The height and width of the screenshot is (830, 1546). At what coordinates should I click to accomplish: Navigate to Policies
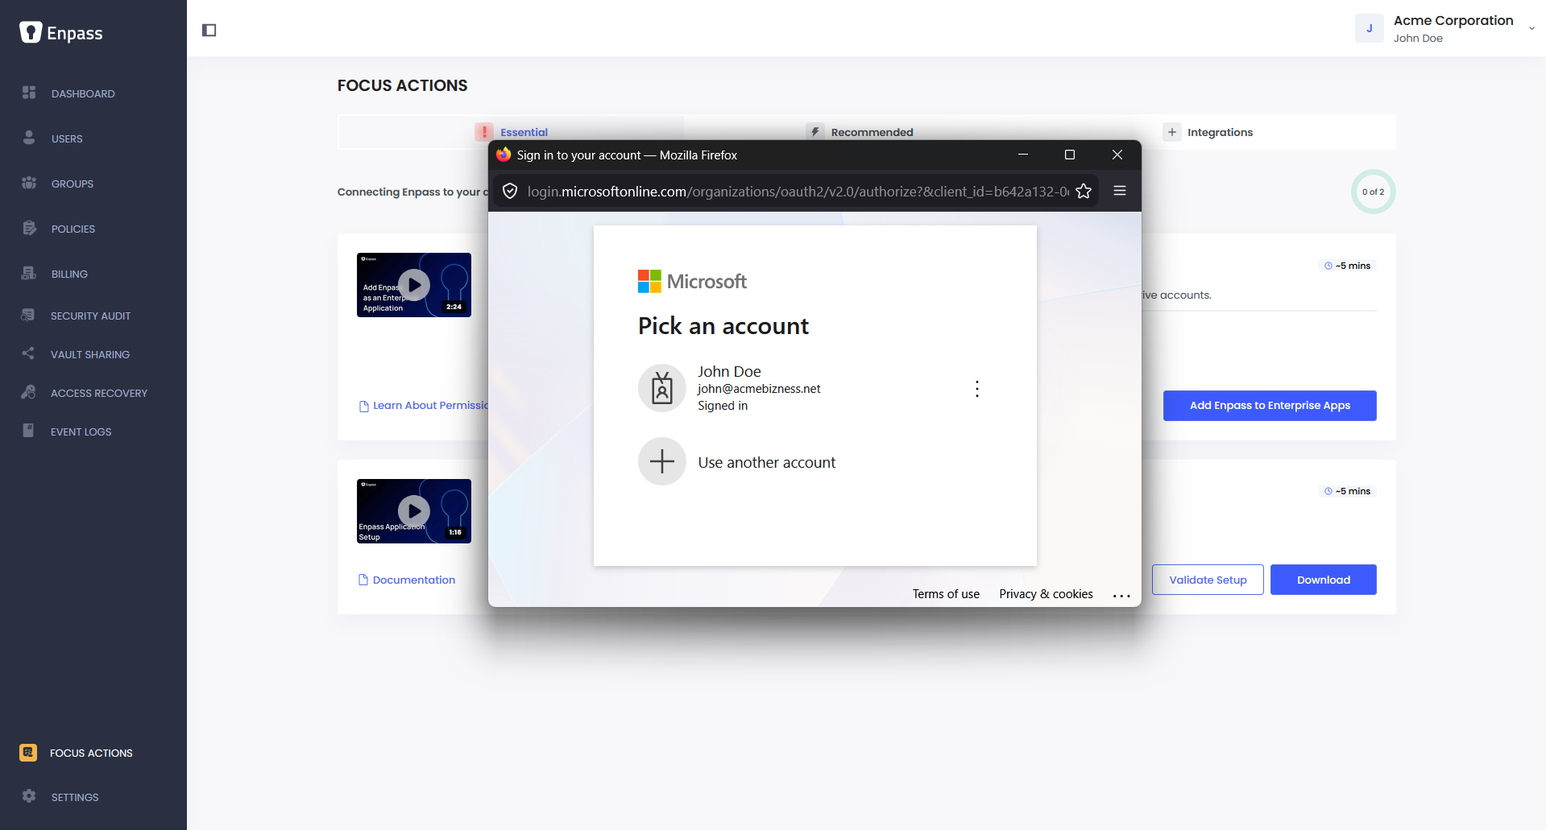point(73,229)
